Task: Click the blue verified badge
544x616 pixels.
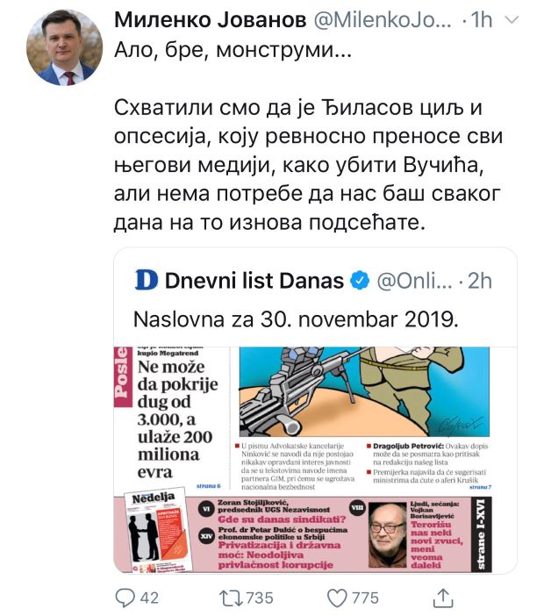Action: (x=360, y=281)
